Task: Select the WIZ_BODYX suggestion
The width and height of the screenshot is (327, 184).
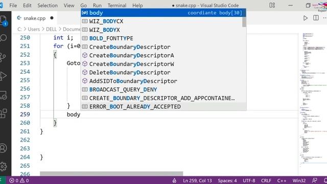Action: pyautogui.click(x=162, y=30)
